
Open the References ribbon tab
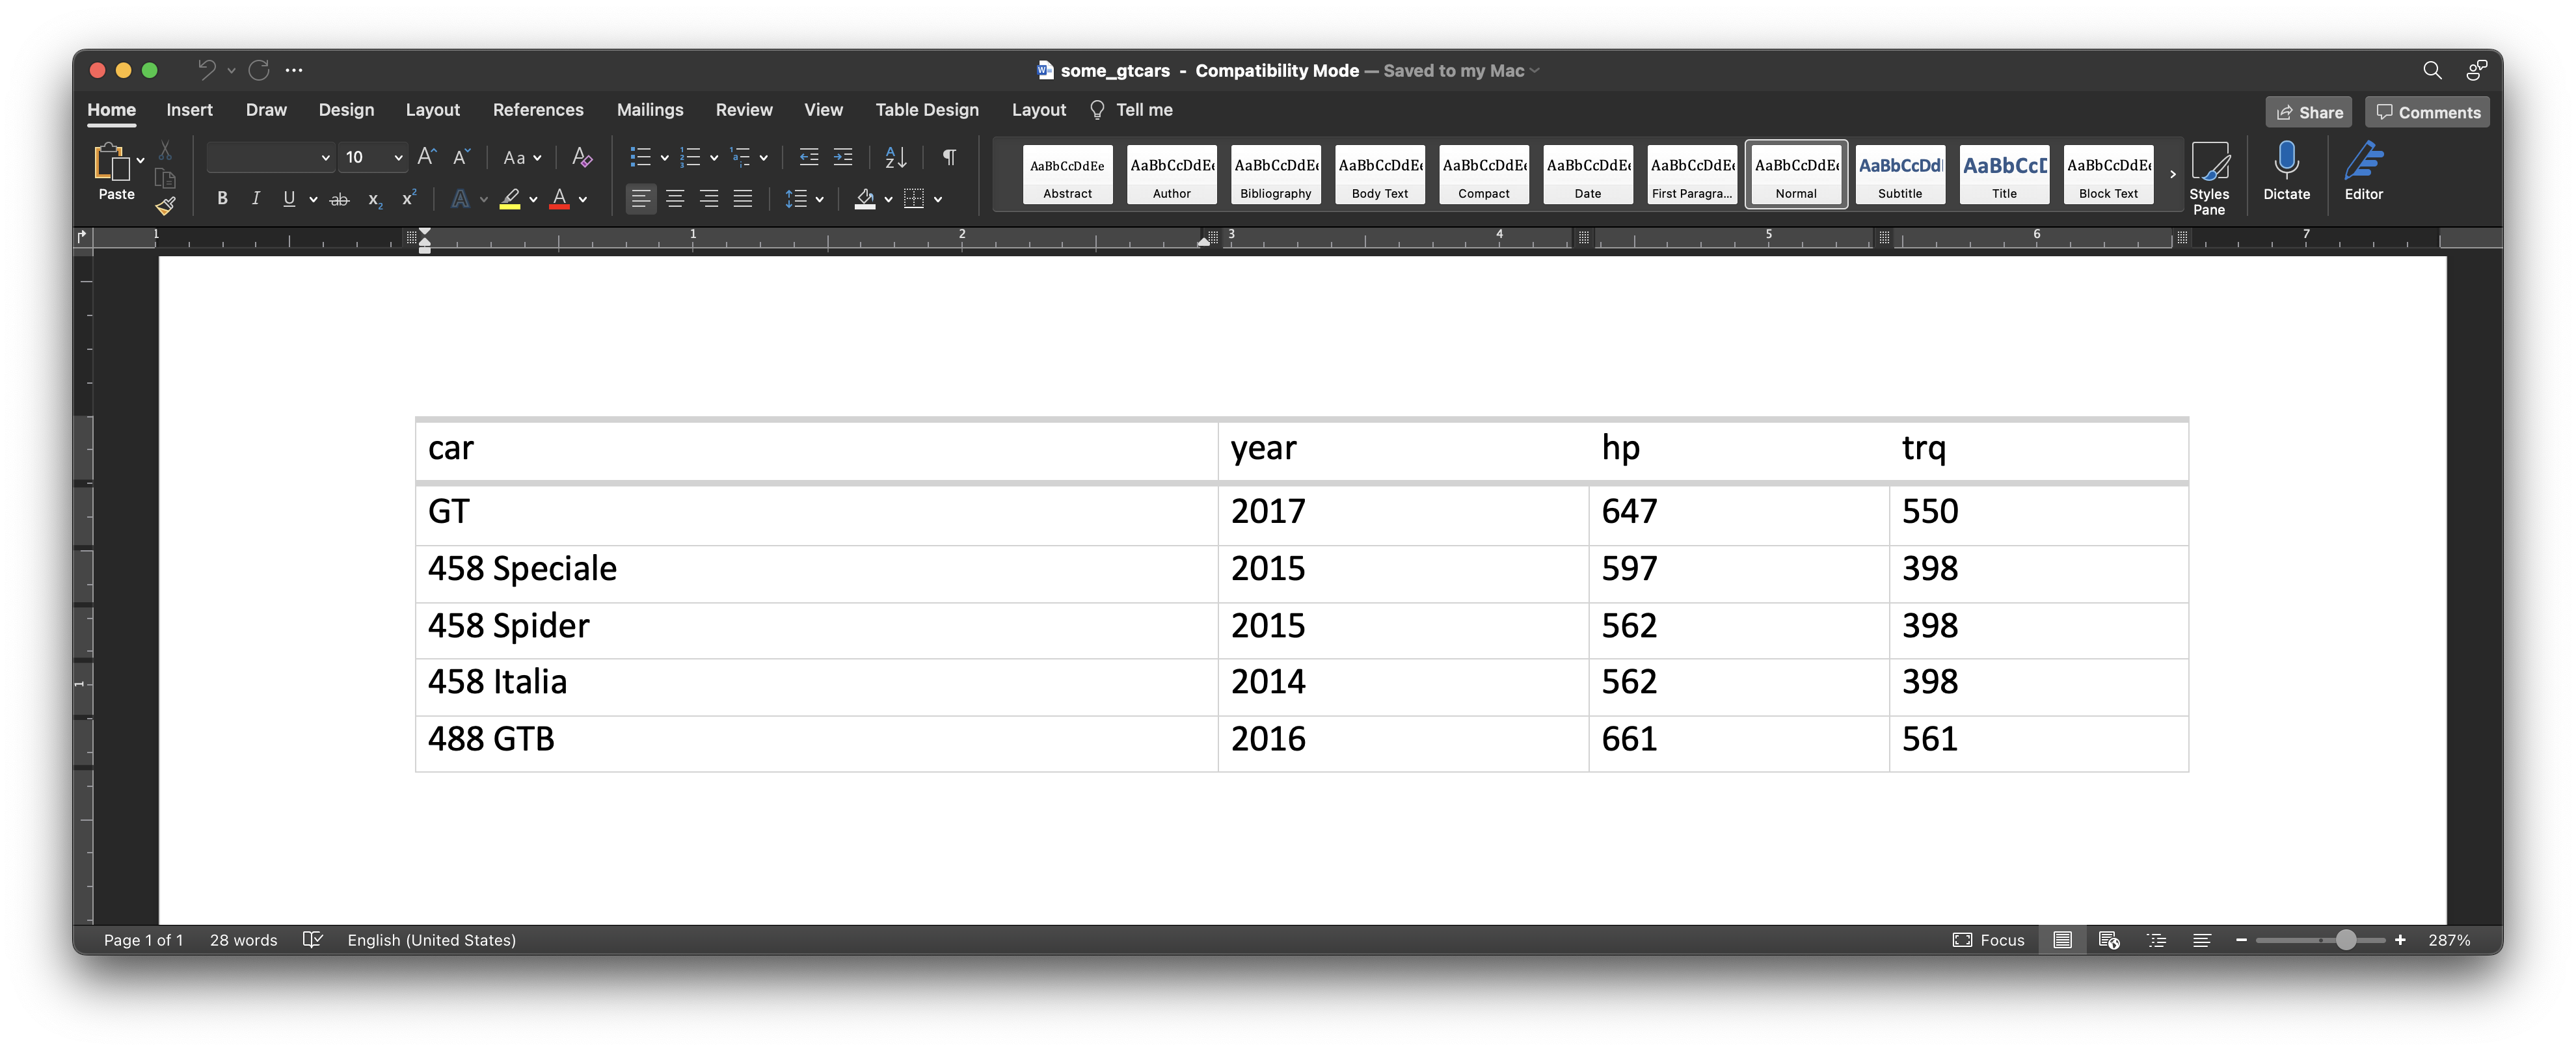[x=538, y=110]
